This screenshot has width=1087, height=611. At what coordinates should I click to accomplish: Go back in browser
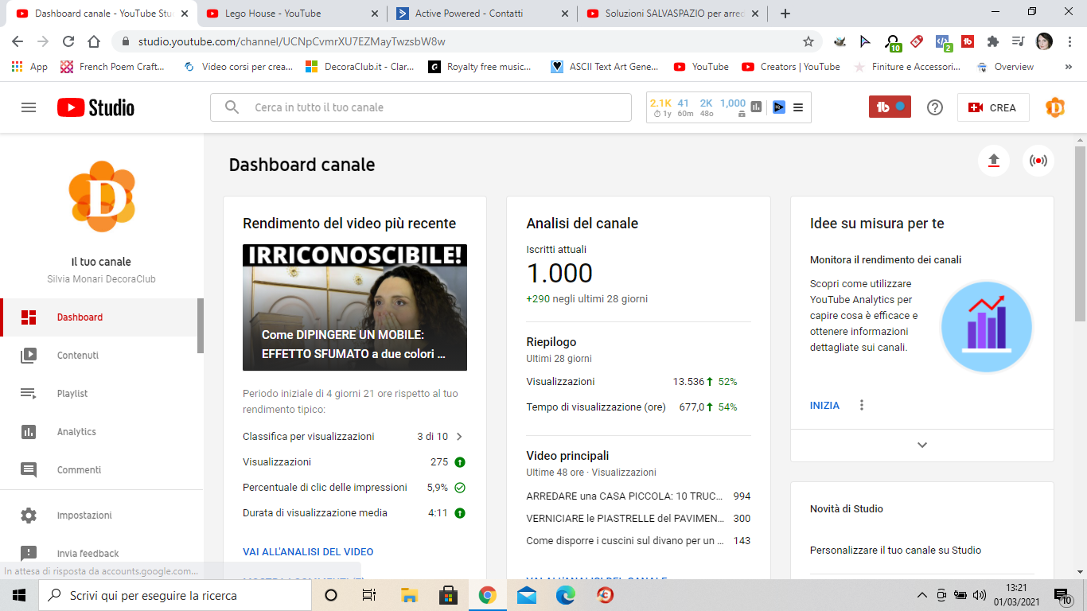pyautogui.click(x=18, y=41)
